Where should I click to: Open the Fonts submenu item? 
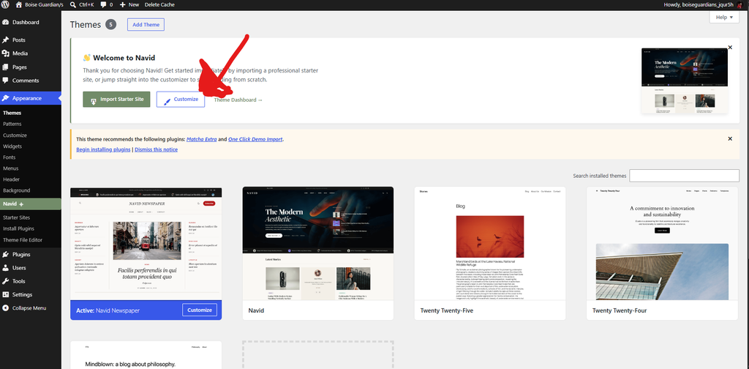coord(9,157)
